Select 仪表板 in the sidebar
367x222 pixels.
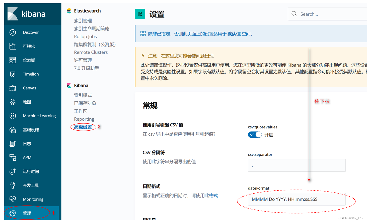coord(29,60)
